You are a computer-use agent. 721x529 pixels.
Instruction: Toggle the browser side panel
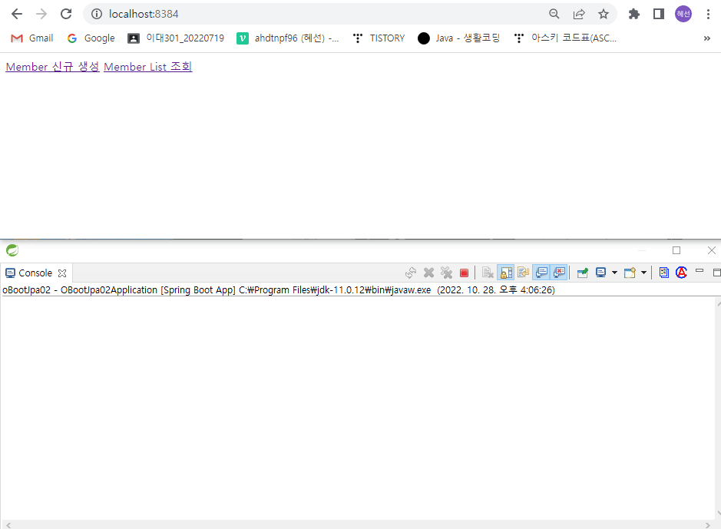click(659, 14)
